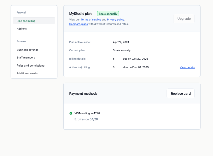213x156 pixels.
Task: Click 'Expires on 04/28' text
Action: coord(86,119)
